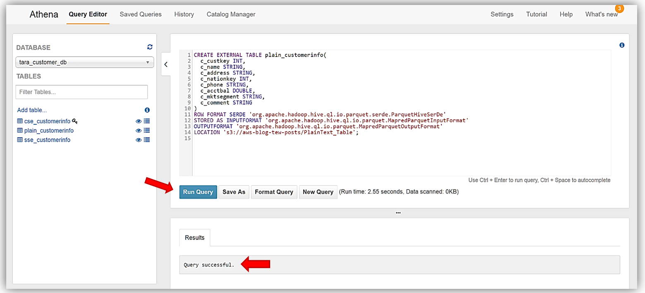Screen dimensions: 645x293
Task: Open properties list icon for cse_customerinfo
Action: click(147, 121)
